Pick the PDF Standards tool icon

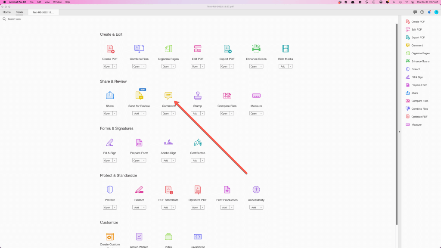169,190
